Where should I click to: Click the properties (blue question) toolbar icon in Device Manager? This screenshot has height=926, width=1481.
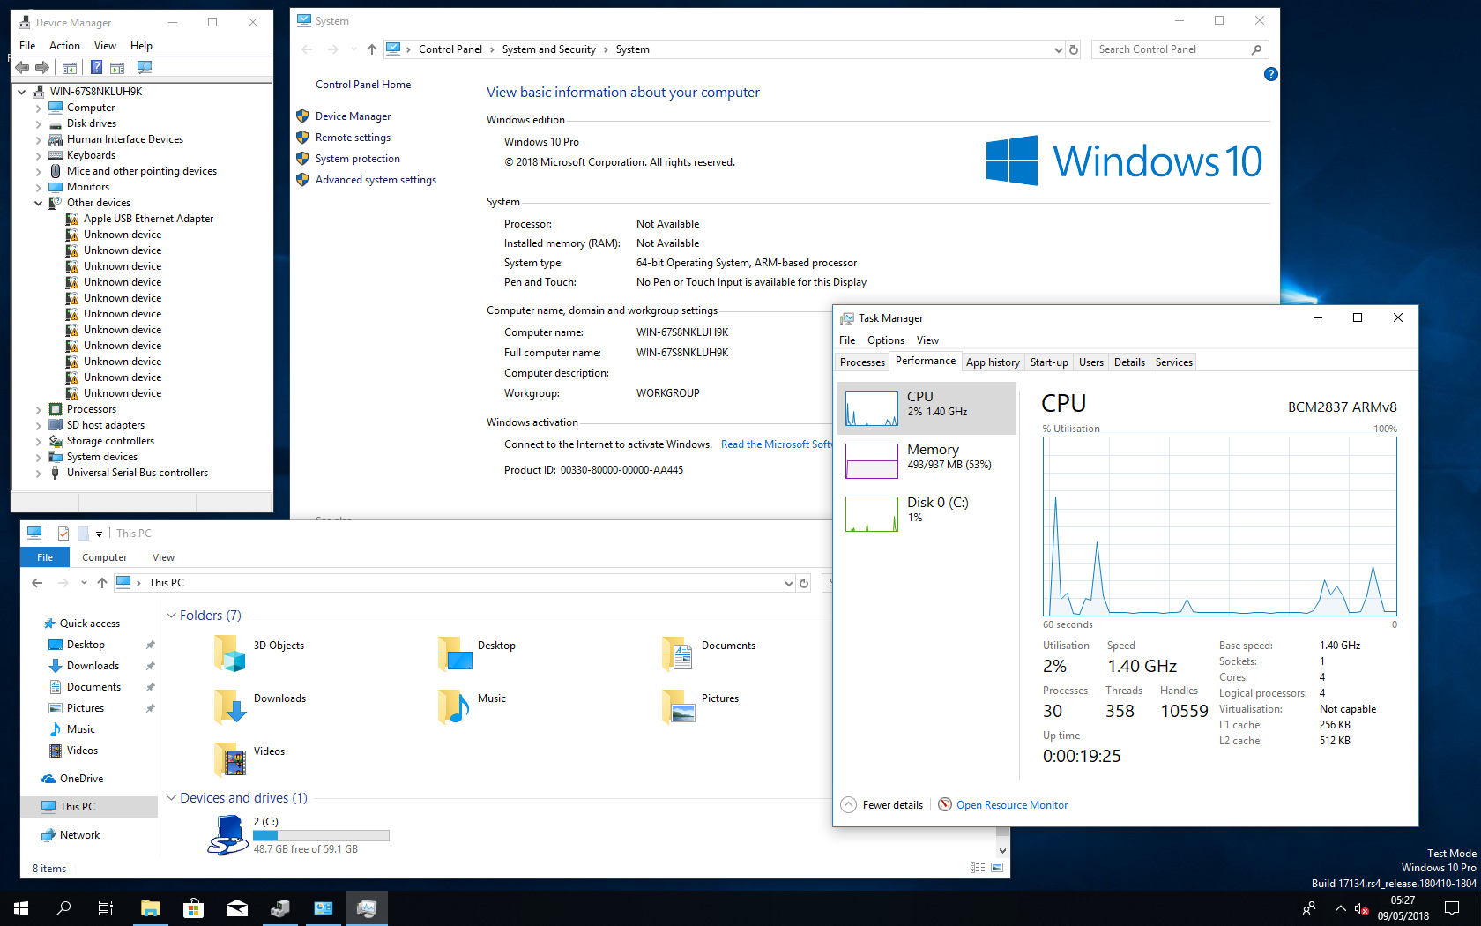tap(96, 67)
